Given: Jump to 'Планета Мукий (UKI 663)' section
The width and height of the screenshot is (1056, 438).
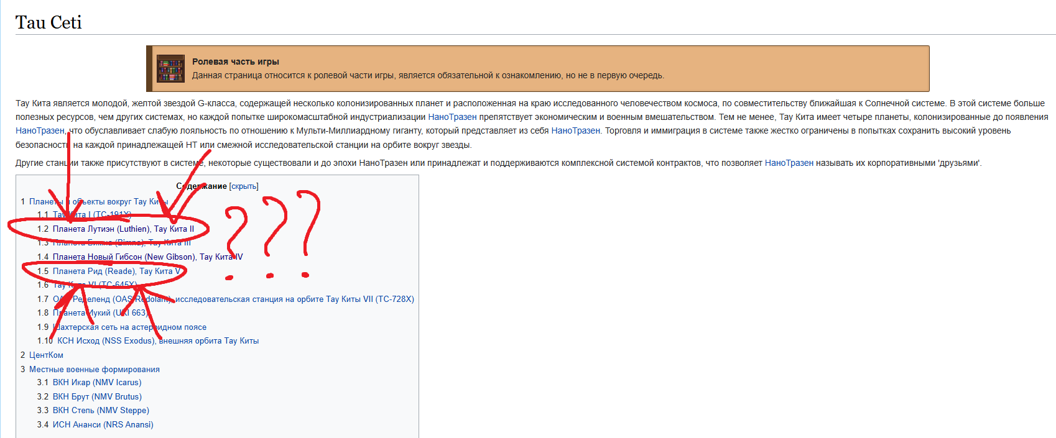Looking at the screenshot, I should coord(100,313).
